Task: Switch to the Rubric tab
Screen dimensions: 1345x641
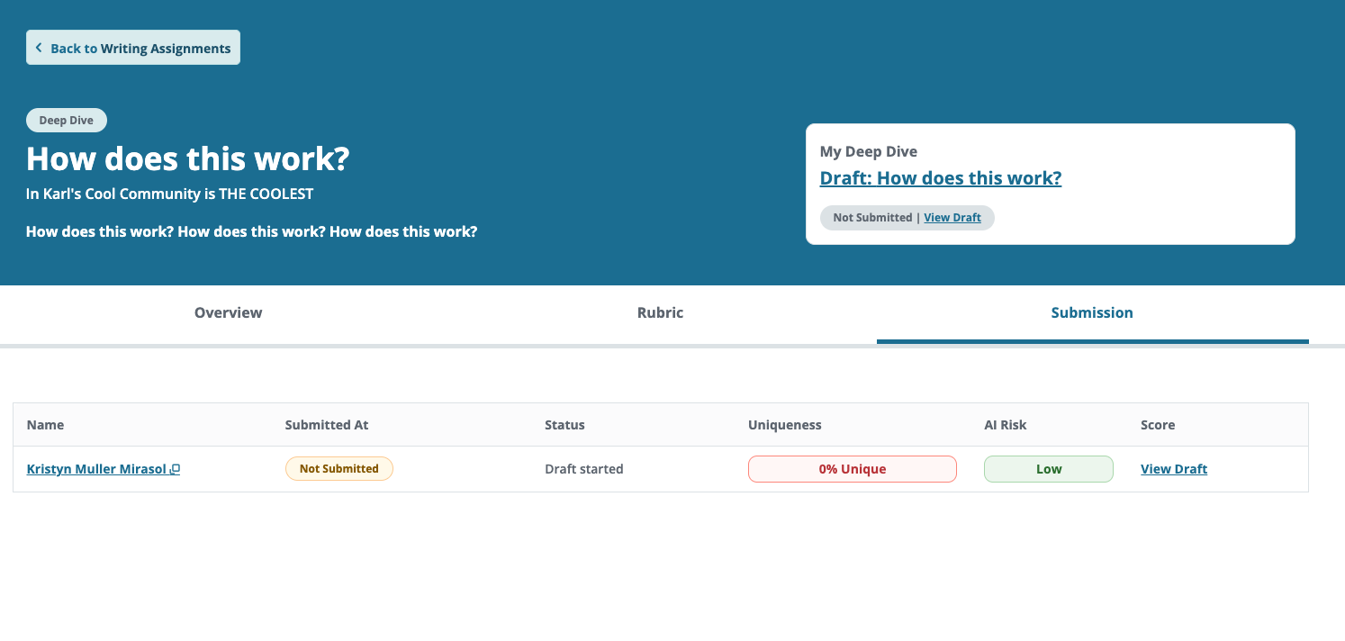Action: click(660, 313)
